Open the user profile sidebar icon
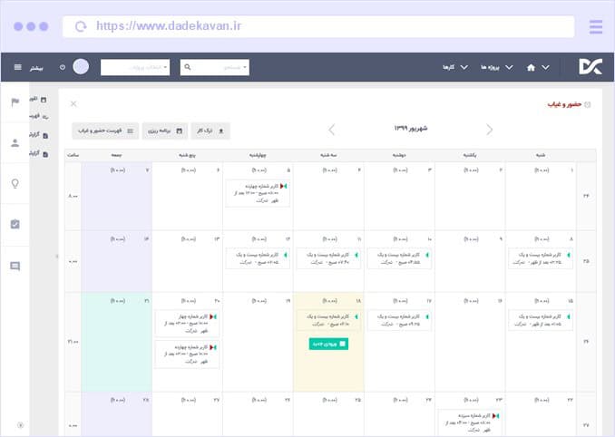615x437 pixels. [x=15, y=142]
